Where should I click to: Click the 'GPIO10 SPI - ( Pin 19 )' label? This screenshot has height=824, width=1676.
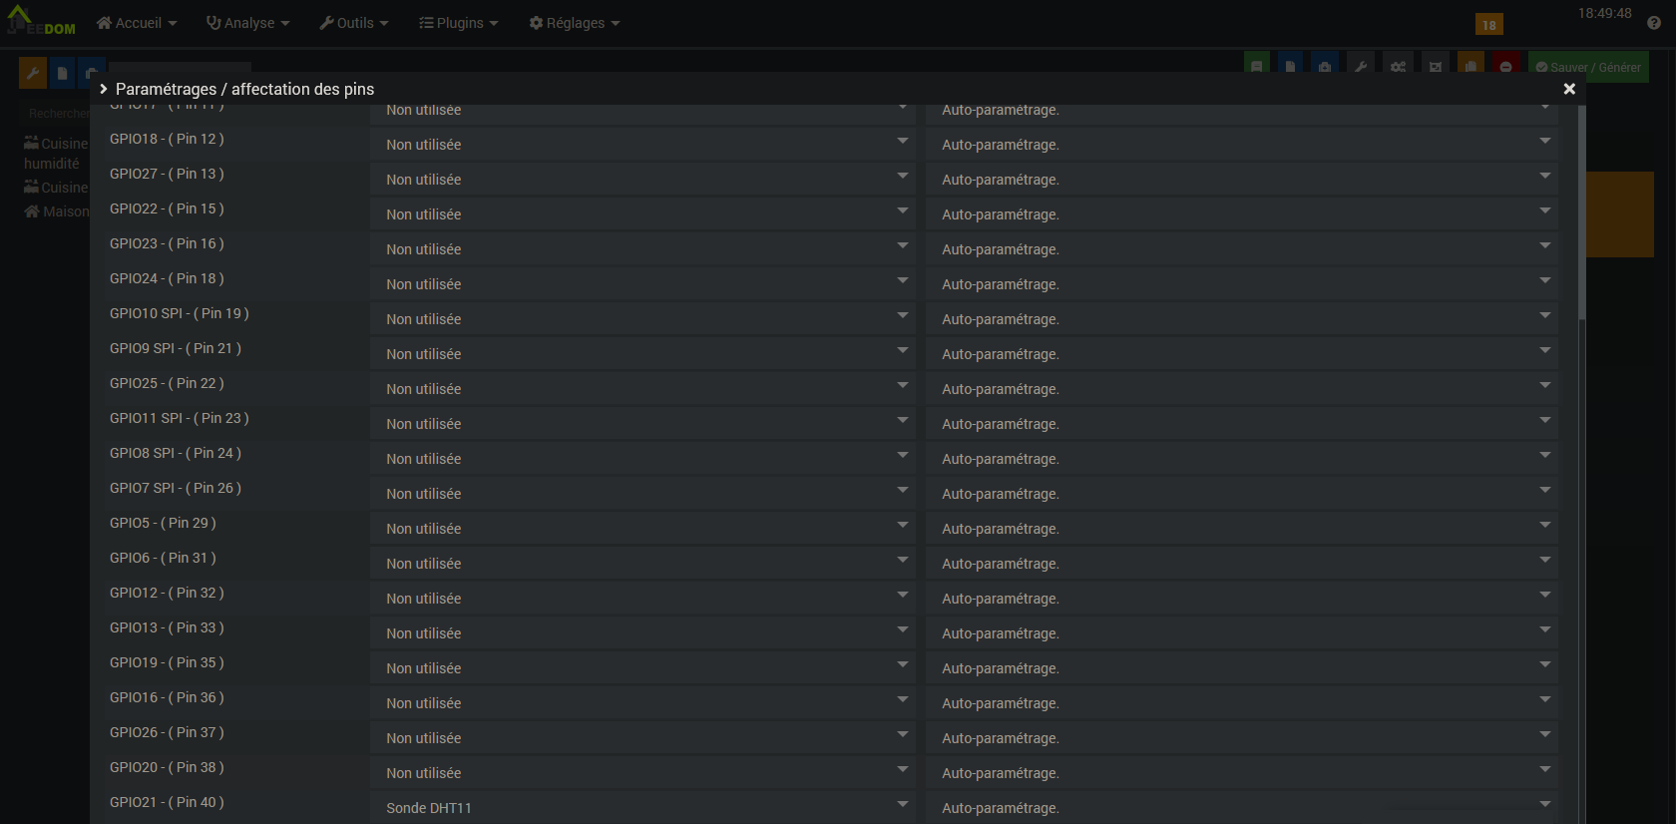click(180, 313)
